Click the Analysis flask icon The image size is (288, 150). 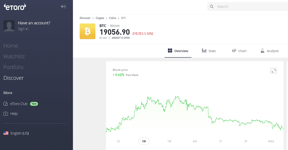262,51
